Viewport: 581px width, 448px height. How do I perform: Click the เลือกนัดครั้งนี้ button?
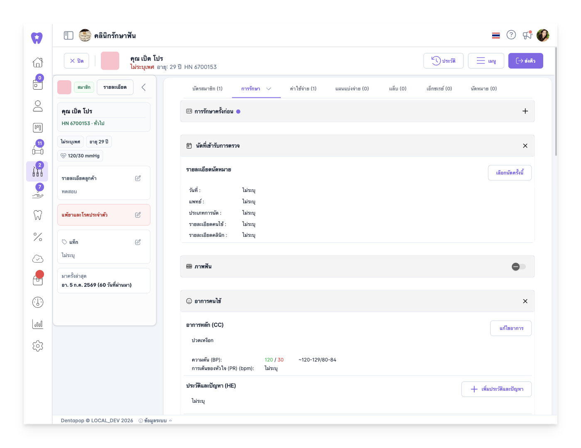click(x=510, y=173)
